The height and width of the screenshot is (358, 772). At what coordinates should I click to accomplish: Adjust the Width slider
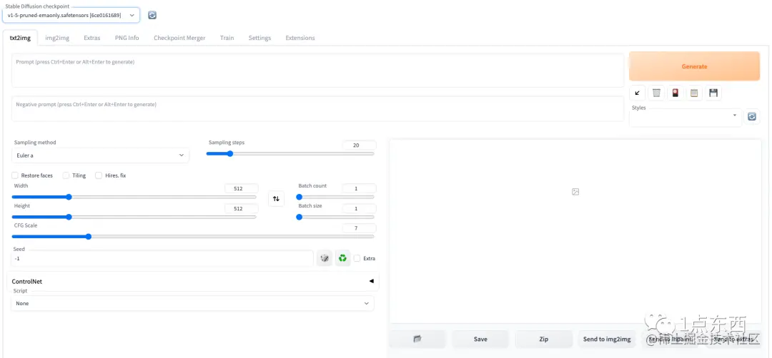tap(134, 197)
